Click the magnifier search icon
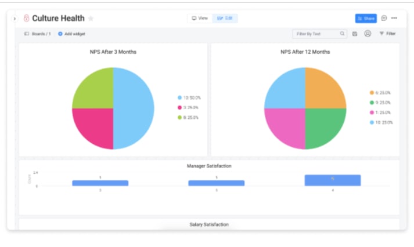The height and width of the screenshot is (247, 414). 342,34
